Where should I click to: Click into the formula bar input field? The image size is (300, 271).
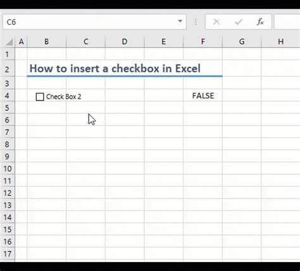coord(287,22)
